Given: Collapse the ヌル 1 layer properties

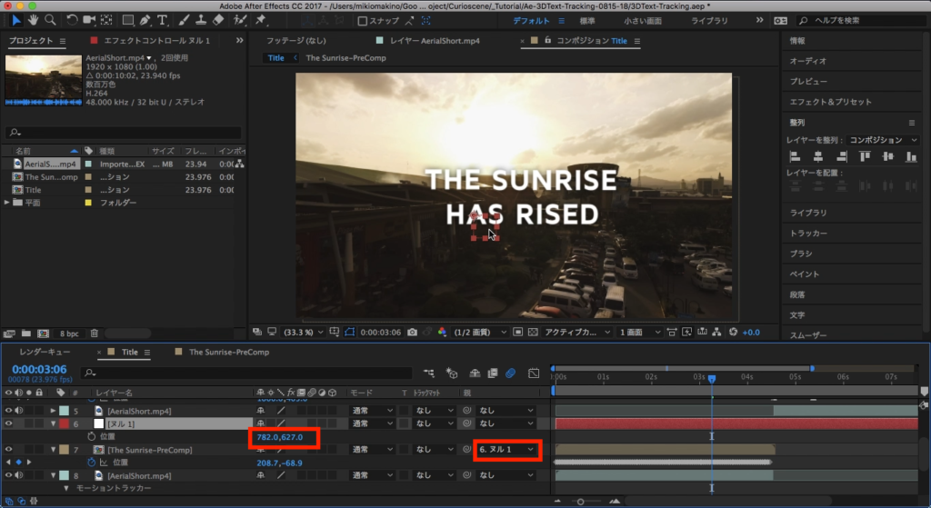Looking at the screenshot, I should [x=54, y=423].
